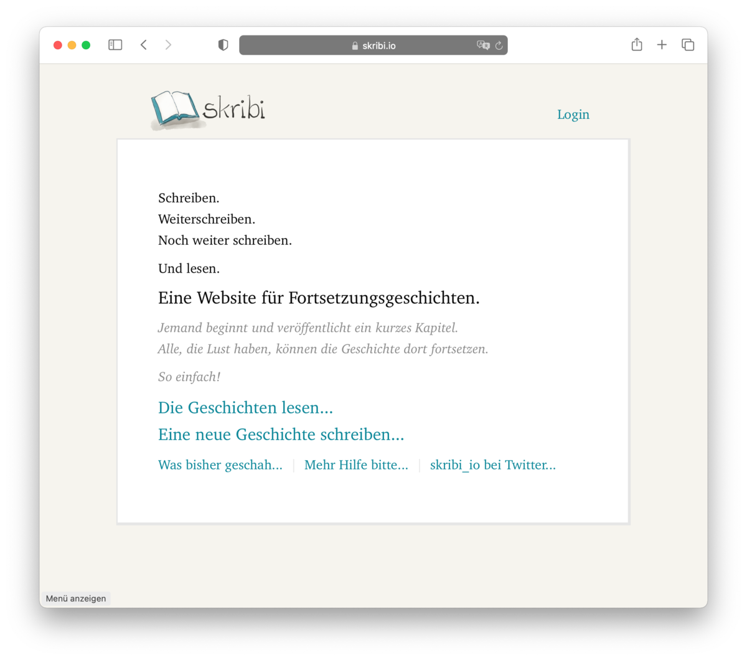747x660 pixels.
Task: Visit "skribi_io bei Twitter..." link
Action: click(x=492, y=465)
